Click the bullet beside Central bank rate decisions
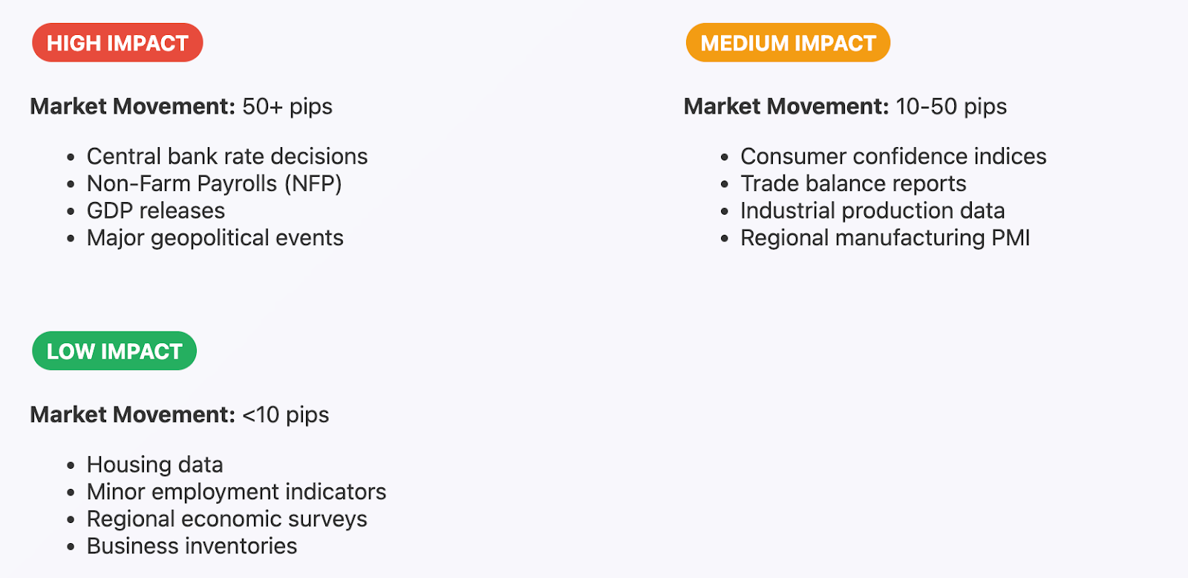 (71, 158)
